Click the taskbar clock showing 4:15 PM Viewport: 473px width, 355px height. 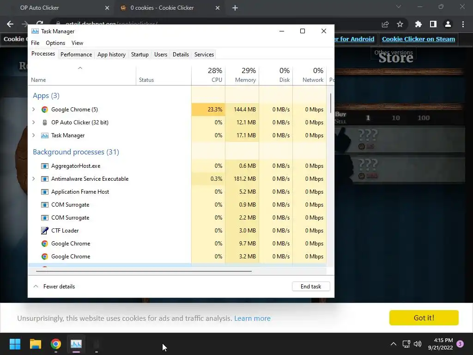click(x=440, y=344)
